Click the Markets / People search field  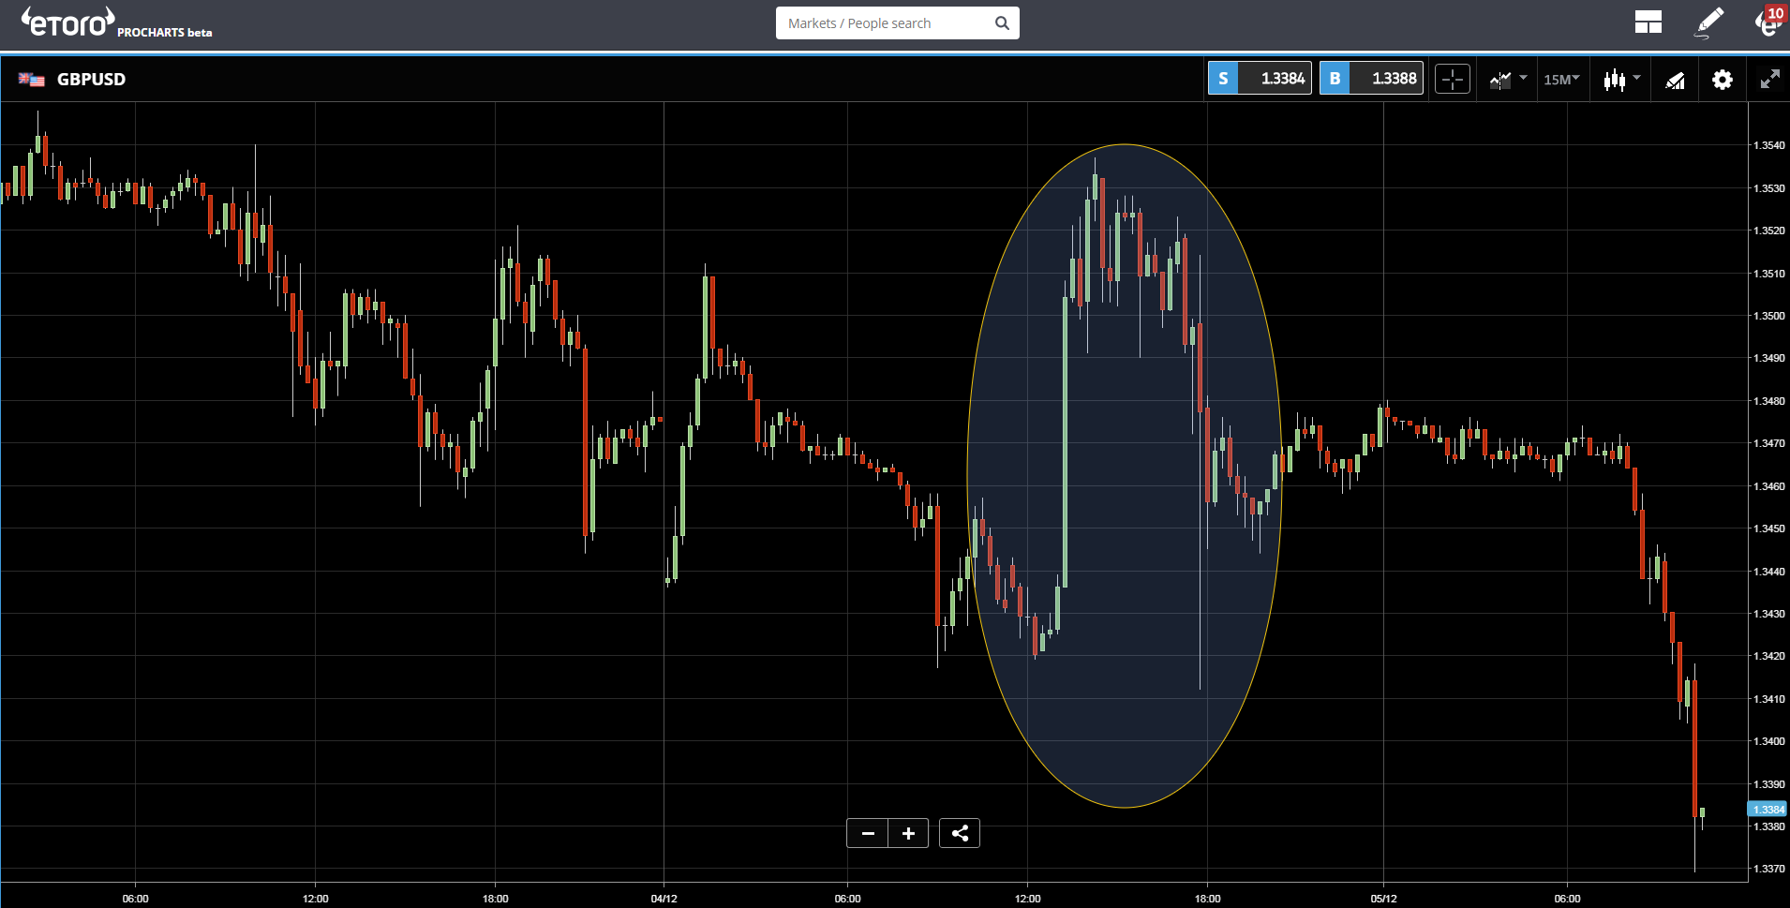(897, 23)
